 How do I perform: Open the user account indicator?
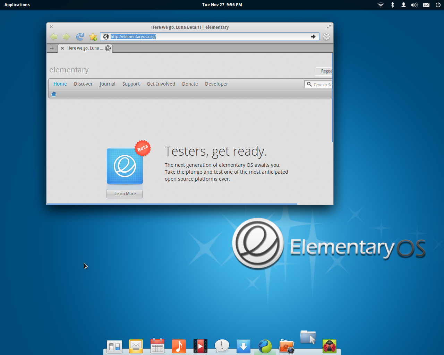tap(403, 5)
